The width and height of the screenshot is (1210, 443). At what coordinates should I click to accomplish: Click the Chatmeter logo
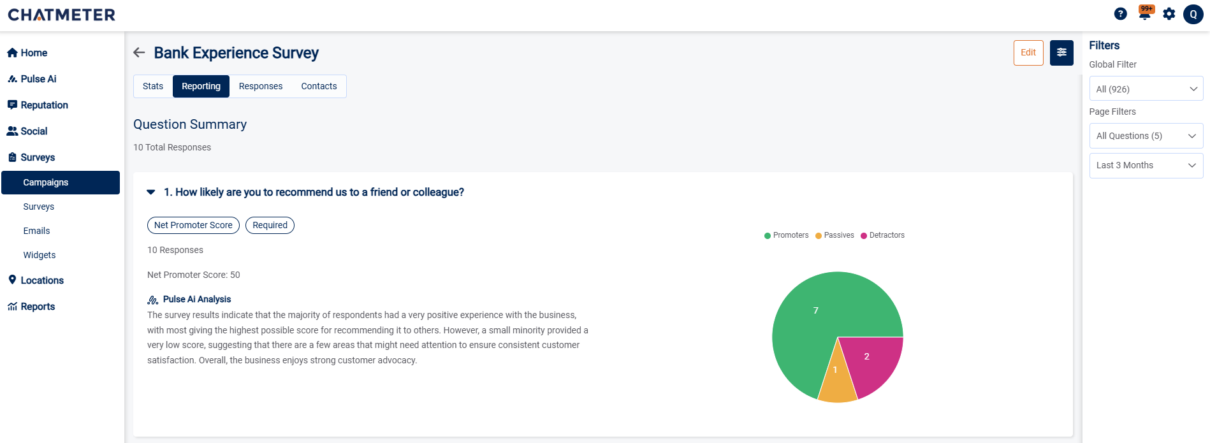62,15
